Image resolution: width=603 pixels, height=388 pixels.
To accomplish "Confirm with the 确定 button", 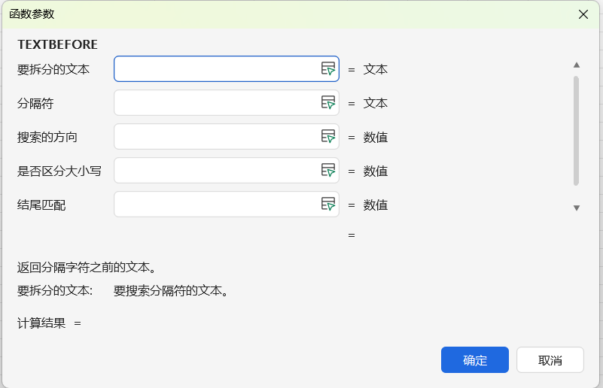I will [475, 360].
